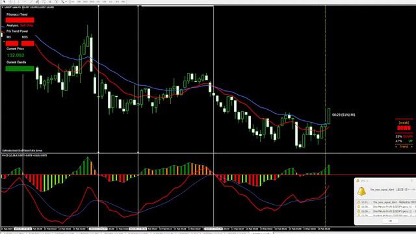Image resolution: width=416 pixels, height=234 pixels.
Task: Click the green current price 132.092
Action: (16, 55)
